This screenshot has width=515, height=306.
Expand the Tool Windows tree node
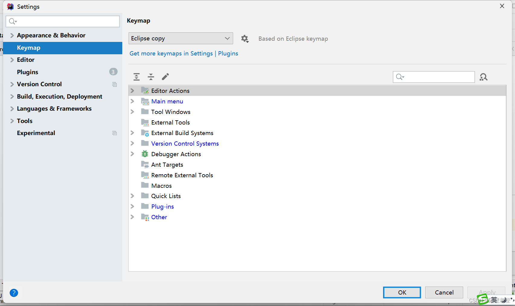point(133,112)
